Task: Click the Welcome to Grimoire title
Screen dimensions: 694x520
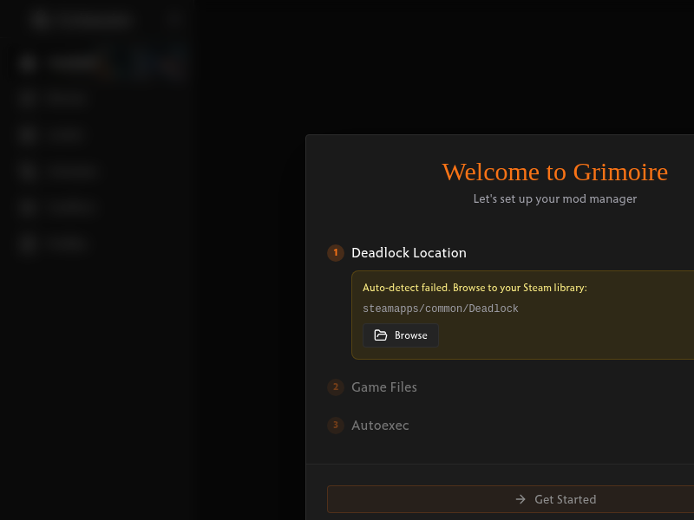Action: [554, 172]
